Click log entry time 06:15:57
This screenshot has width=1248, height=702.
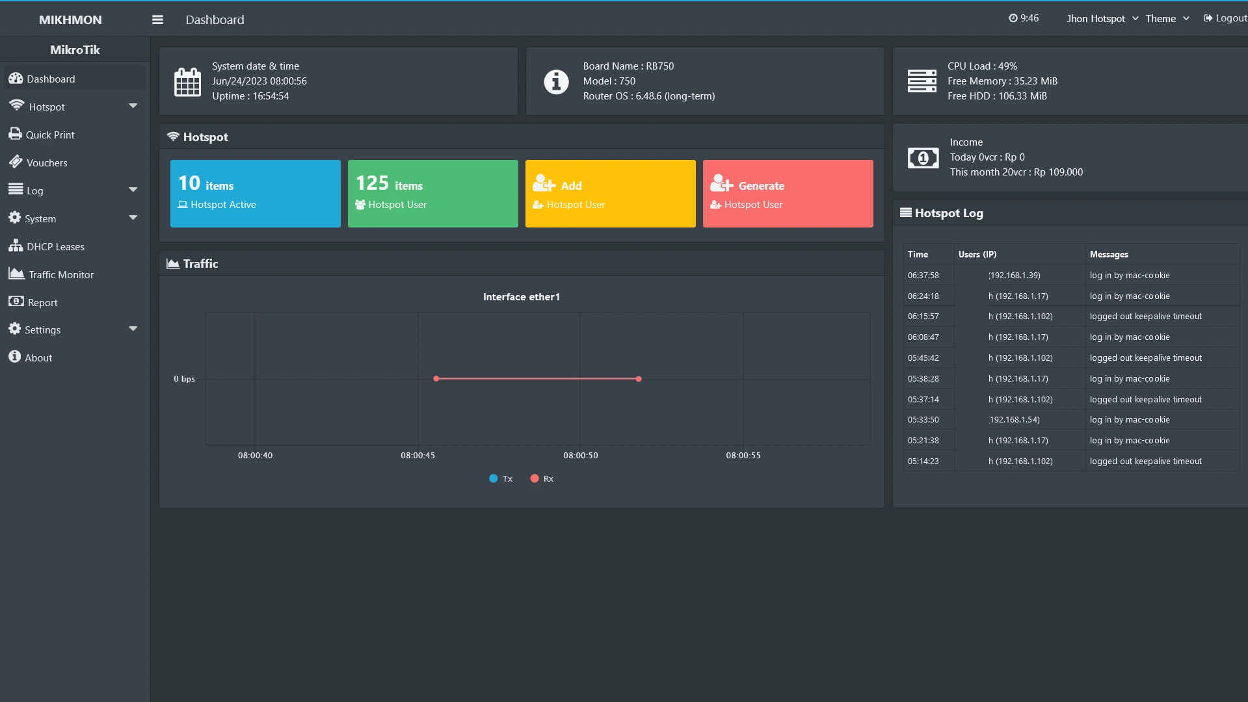click(923, 316)
